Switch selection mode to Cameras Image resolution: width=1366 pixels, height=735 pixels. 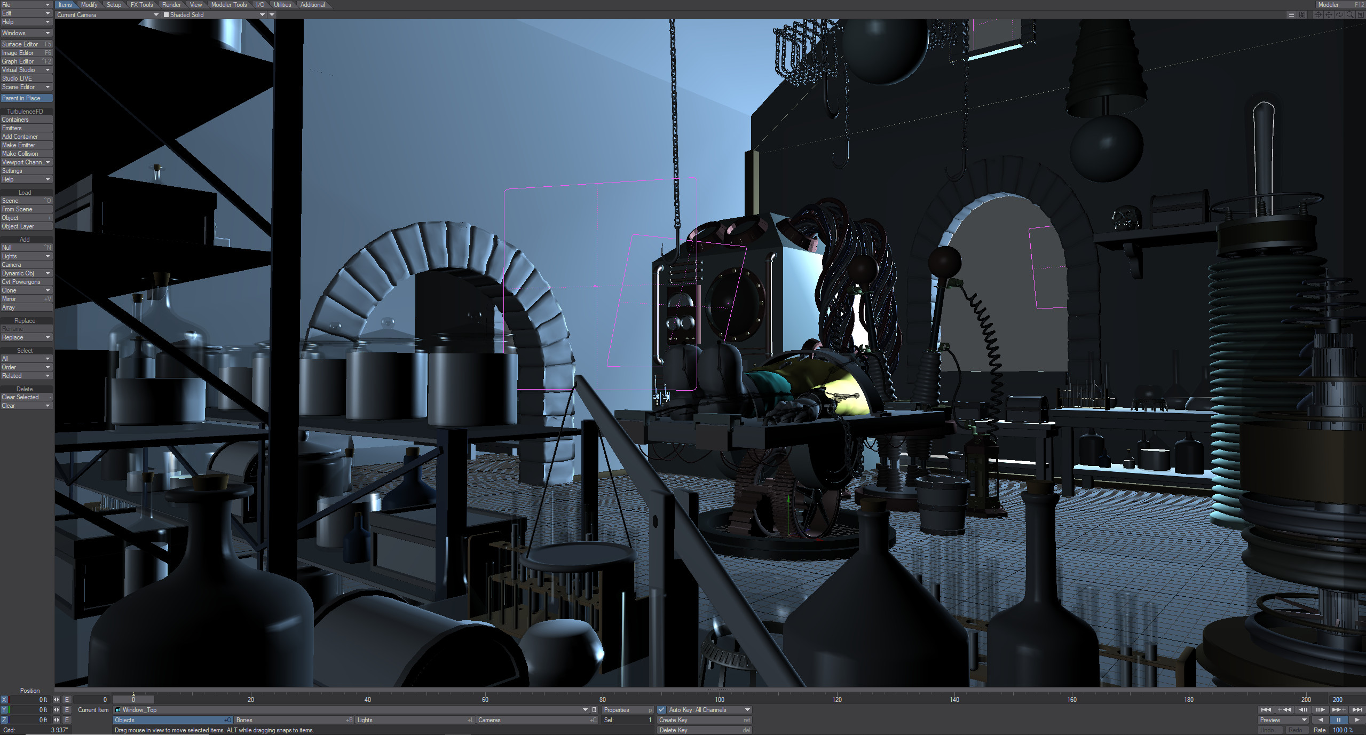(537, 720)
